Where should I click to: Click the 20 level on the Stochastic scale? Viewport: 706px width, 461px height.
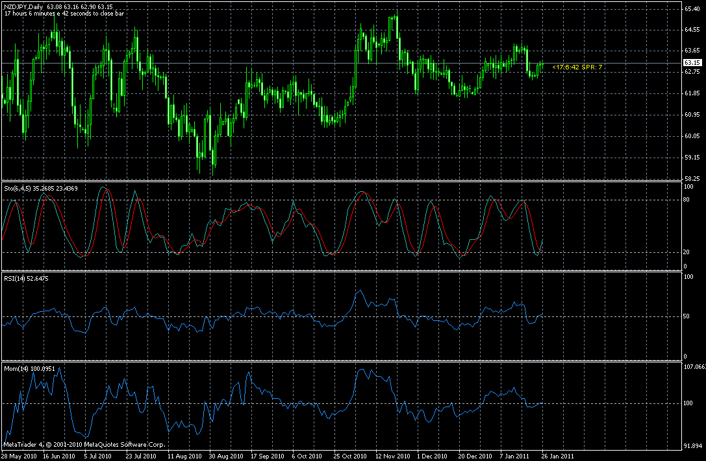tap(687, 252)
